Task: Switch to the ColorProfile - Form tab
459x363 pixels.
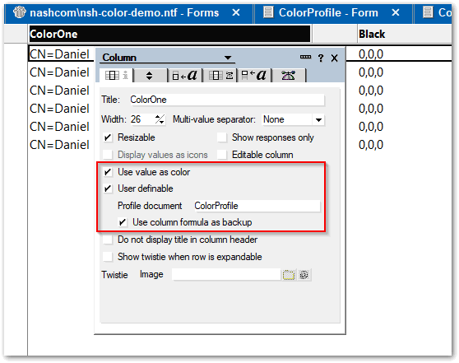Action: pyautogui.click(x=328, y=13)
